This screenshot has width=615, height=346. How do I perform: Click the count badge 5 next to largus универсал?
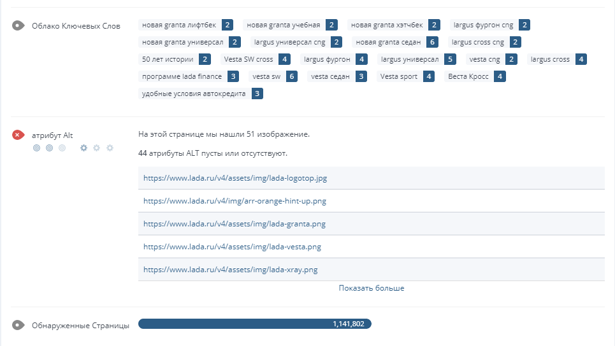coord(451,60)
